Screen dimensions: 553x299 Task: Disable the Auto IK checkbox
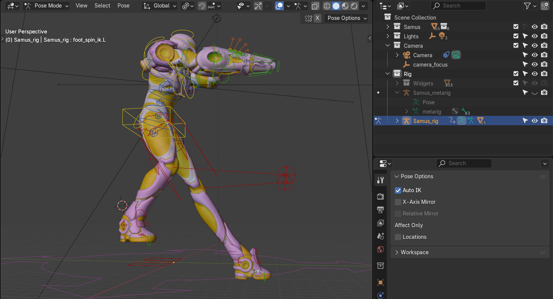pyautogui.click(x=398, y=190)
